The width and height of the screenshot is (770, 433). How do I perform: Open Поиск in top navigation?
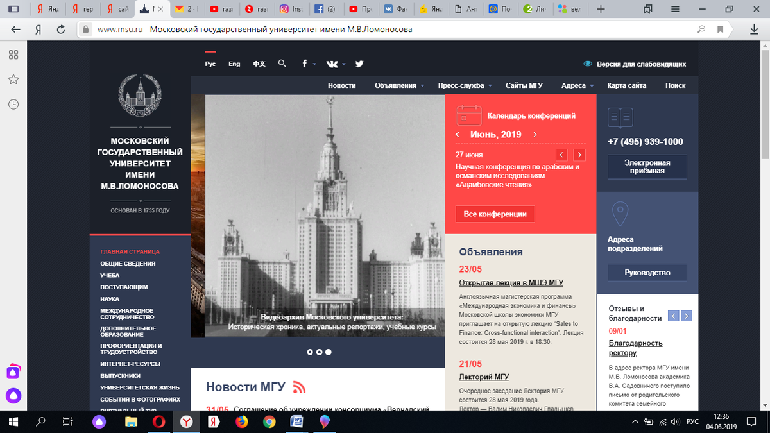tap(676, 85)
